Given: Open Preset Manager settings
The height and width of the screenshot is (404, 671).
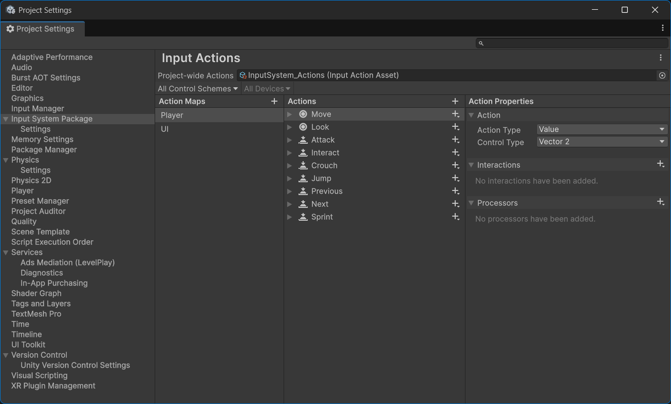Looking at the screenshot, I should click(x=40, y=201).
